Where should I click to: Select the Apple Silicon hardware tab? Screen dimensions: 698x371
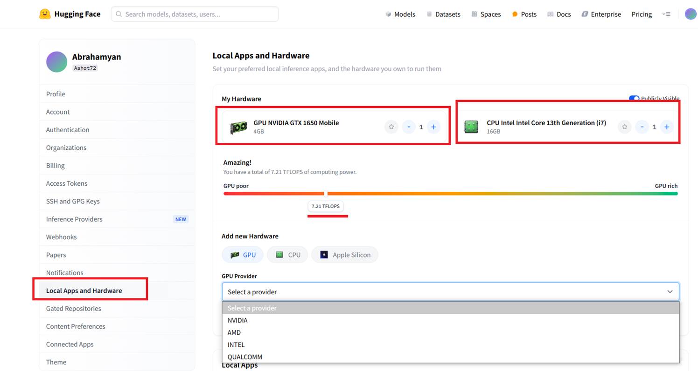click(345, 255)
